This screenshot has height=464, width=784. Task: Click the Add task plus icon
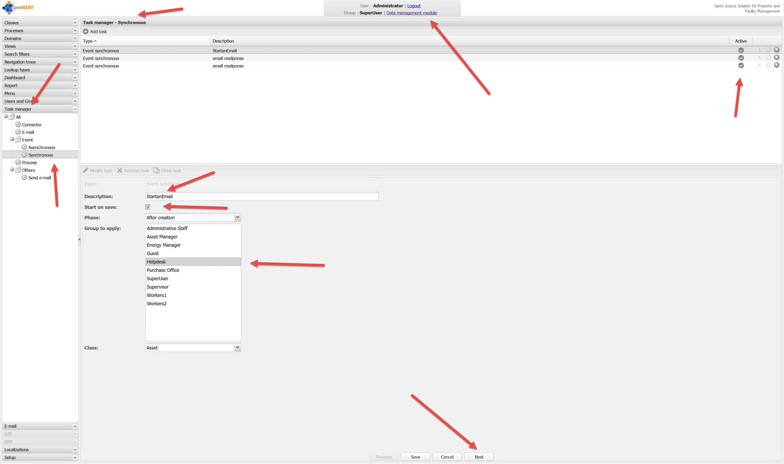tap(86, 32)
